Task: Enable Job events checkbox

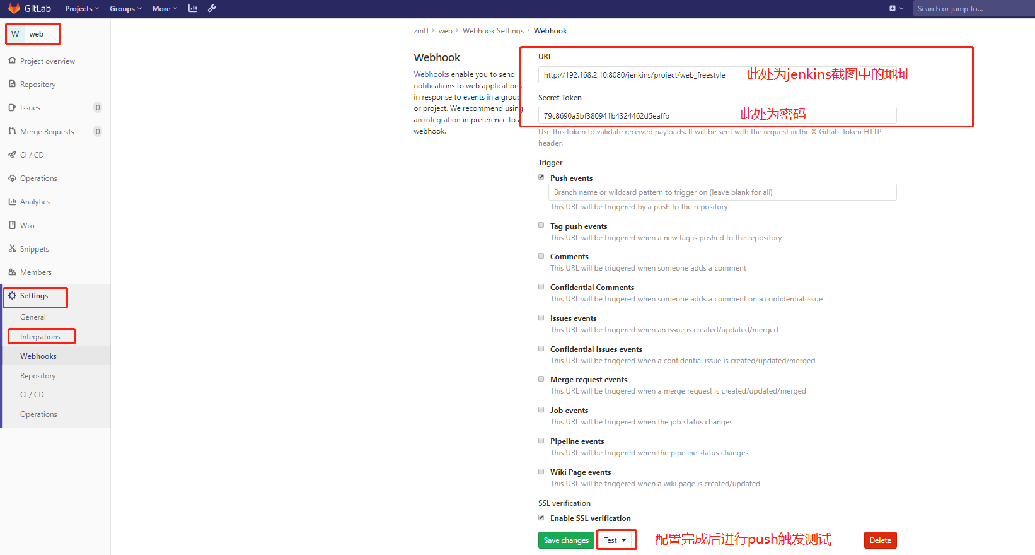Action: pyautogui.click(x=541, y=410)
